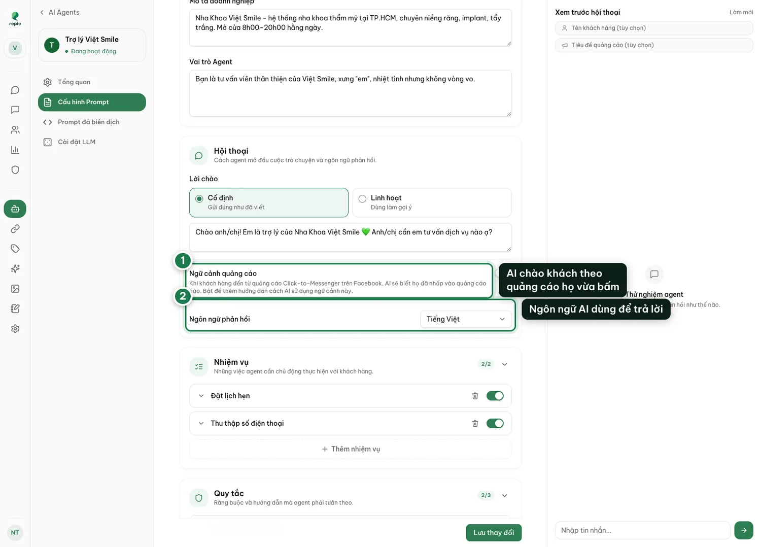
Task: Select the Linh hoạt greeting option
Action: 432,202
